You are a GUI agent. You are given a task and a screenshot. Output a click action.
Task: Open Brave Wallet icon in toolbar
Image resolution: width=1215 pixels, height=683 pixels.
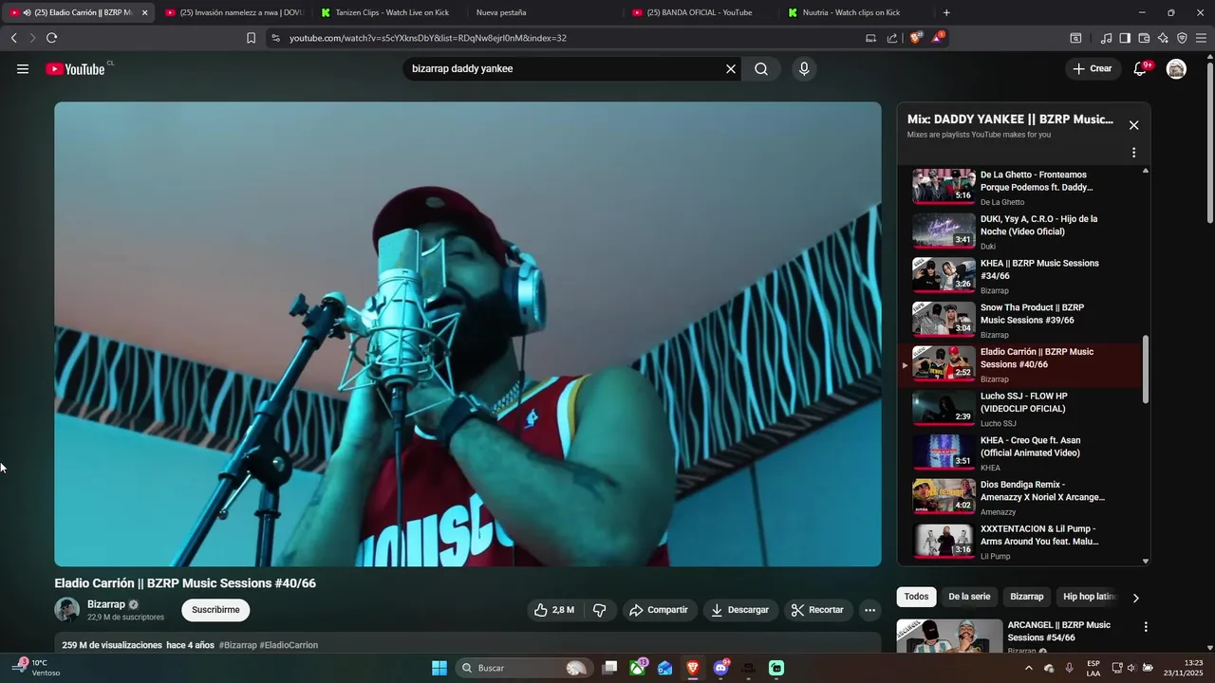click(x=1144, y=38)
